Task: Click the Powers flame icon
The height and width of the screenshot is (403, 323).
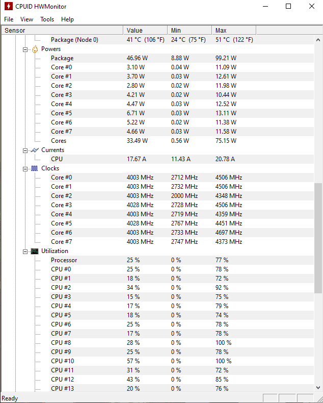Action: pos(35,49)
